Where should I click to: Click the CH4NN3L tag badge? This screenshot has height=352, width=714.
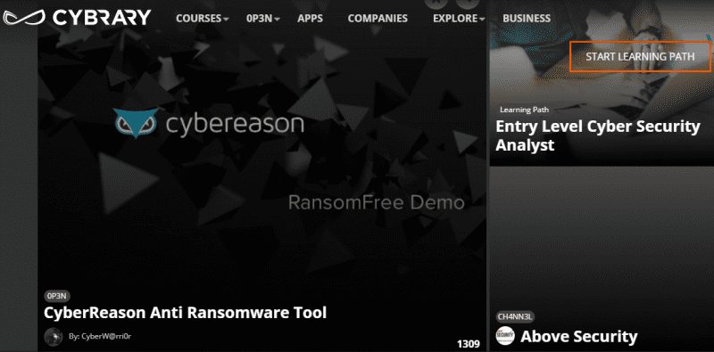coord(515,317)
